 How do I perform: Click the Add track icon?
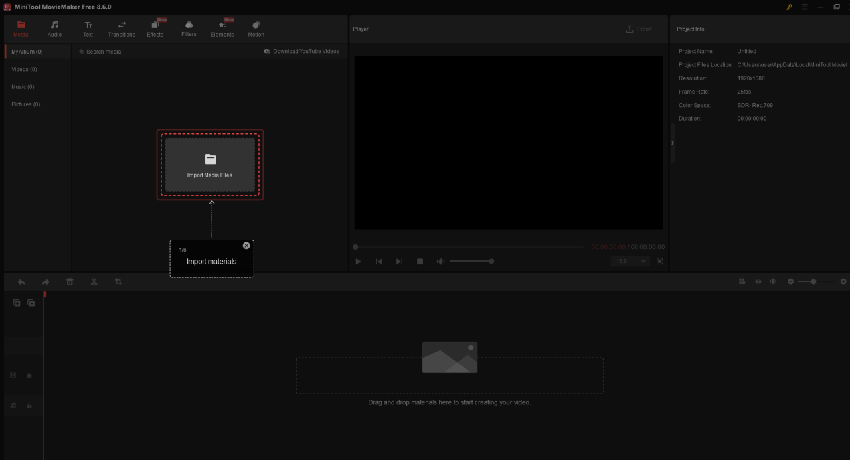click(17, 303)
